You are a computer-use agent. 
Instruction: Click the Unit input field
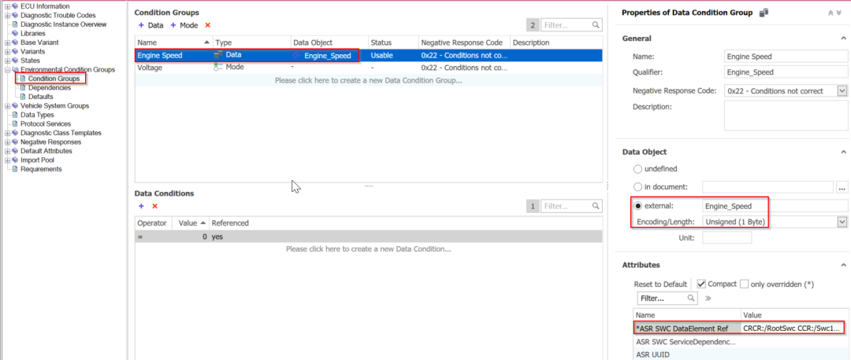727,237
